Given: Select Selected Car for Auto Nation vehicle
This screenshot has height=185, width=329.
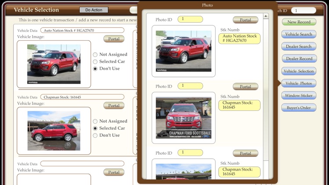Looking at the screenshot, I should pyautogui.click(x=95, y=62).
